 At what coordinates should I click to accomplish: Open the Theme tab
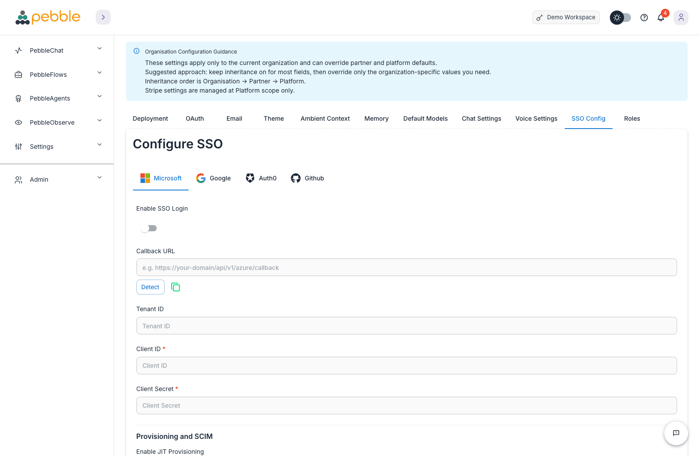pyautogui.click(x=274, y=118)
